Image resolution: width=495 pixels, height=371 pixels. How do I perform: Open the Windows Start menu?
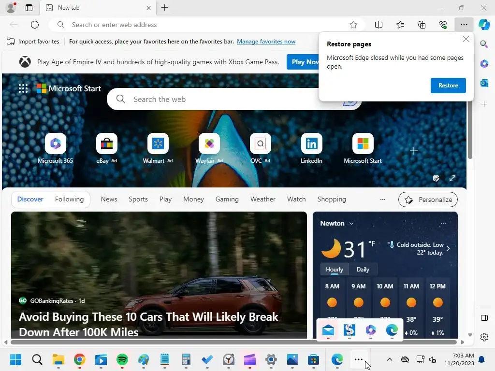click(x=15, y=359)
